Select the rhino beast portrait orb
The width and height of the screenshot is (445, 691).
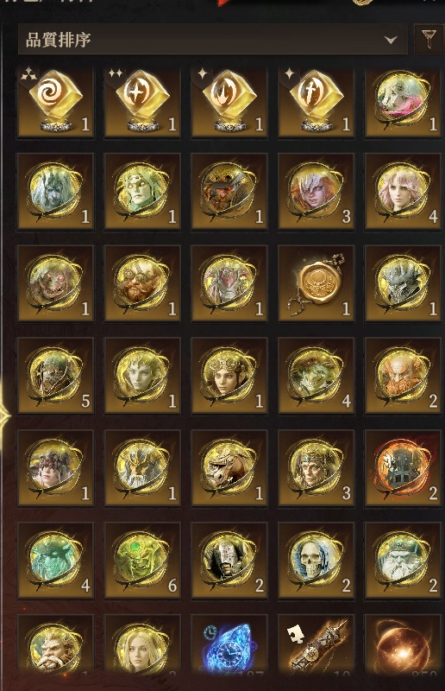[229, 468]
